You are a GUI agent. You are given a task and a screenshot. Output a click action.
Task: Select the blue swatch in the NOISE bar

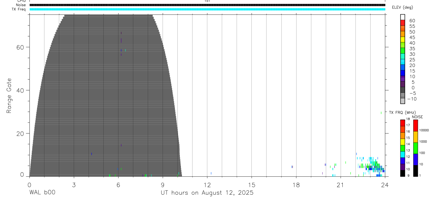(416, 159)
